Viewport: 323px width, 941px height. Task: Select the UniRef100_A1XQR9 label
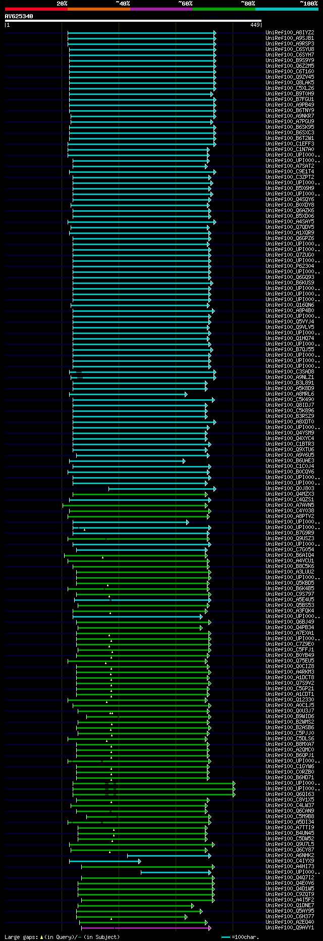pyautogui.click(x=290, y=232)
